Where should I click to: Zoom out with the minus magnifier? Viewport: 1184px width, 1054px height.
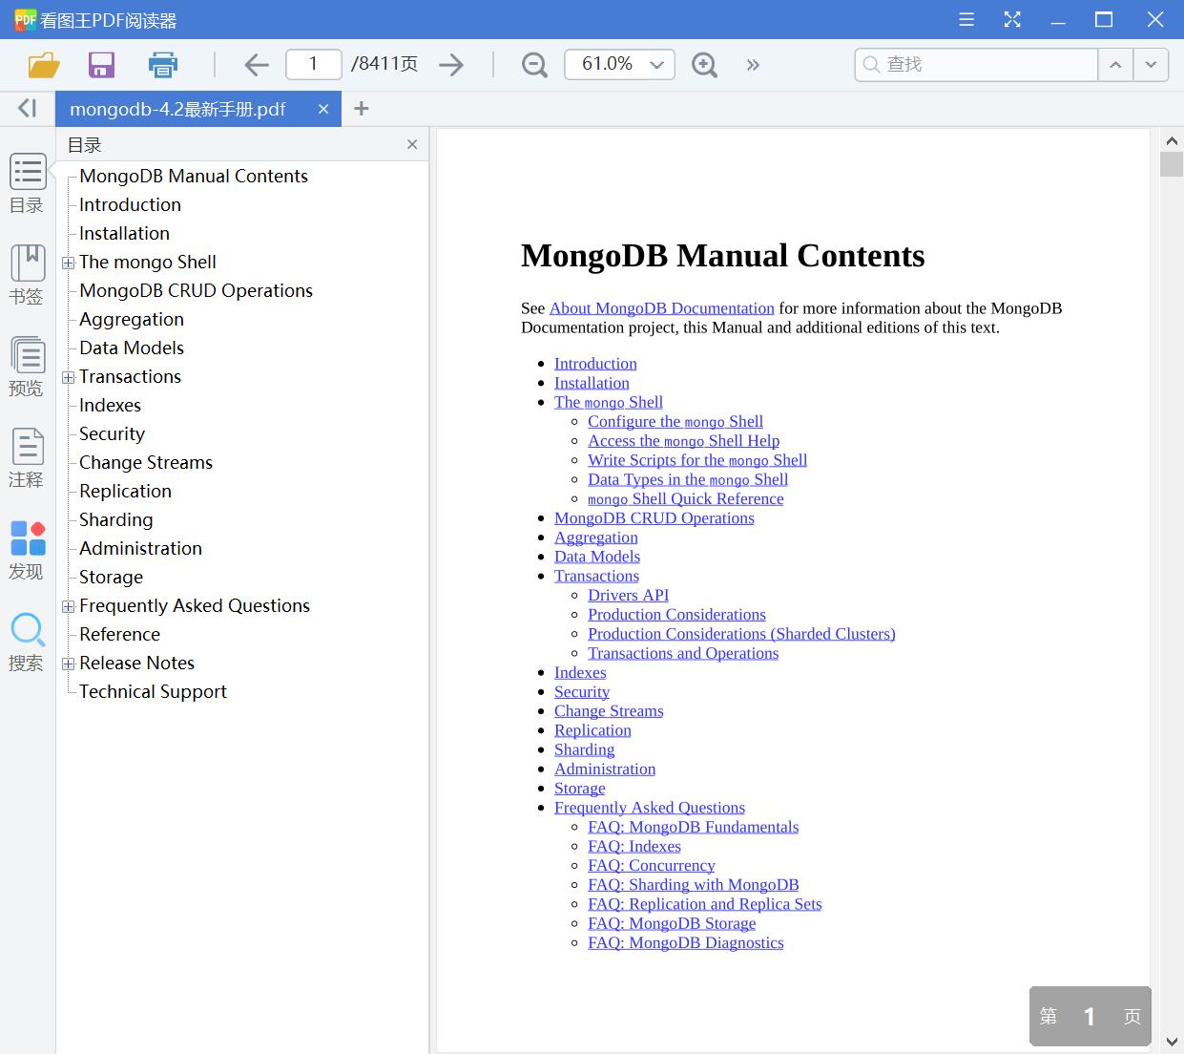click(x=534, y=65)
